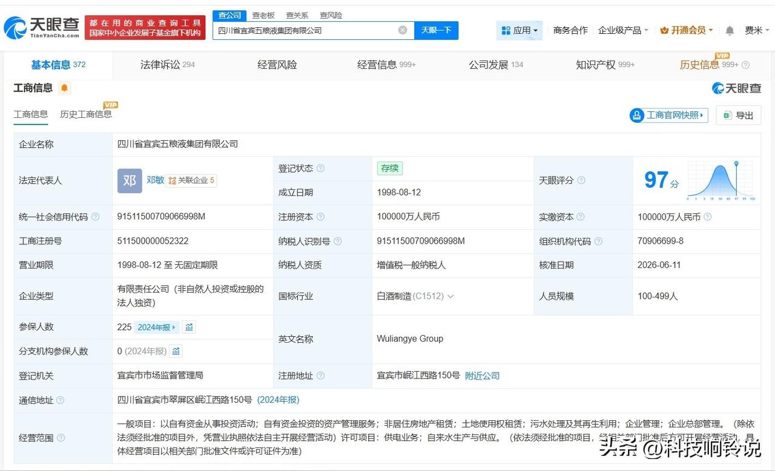
Task: Open the 基本信息 tab
Action: (x=58, y=65)
